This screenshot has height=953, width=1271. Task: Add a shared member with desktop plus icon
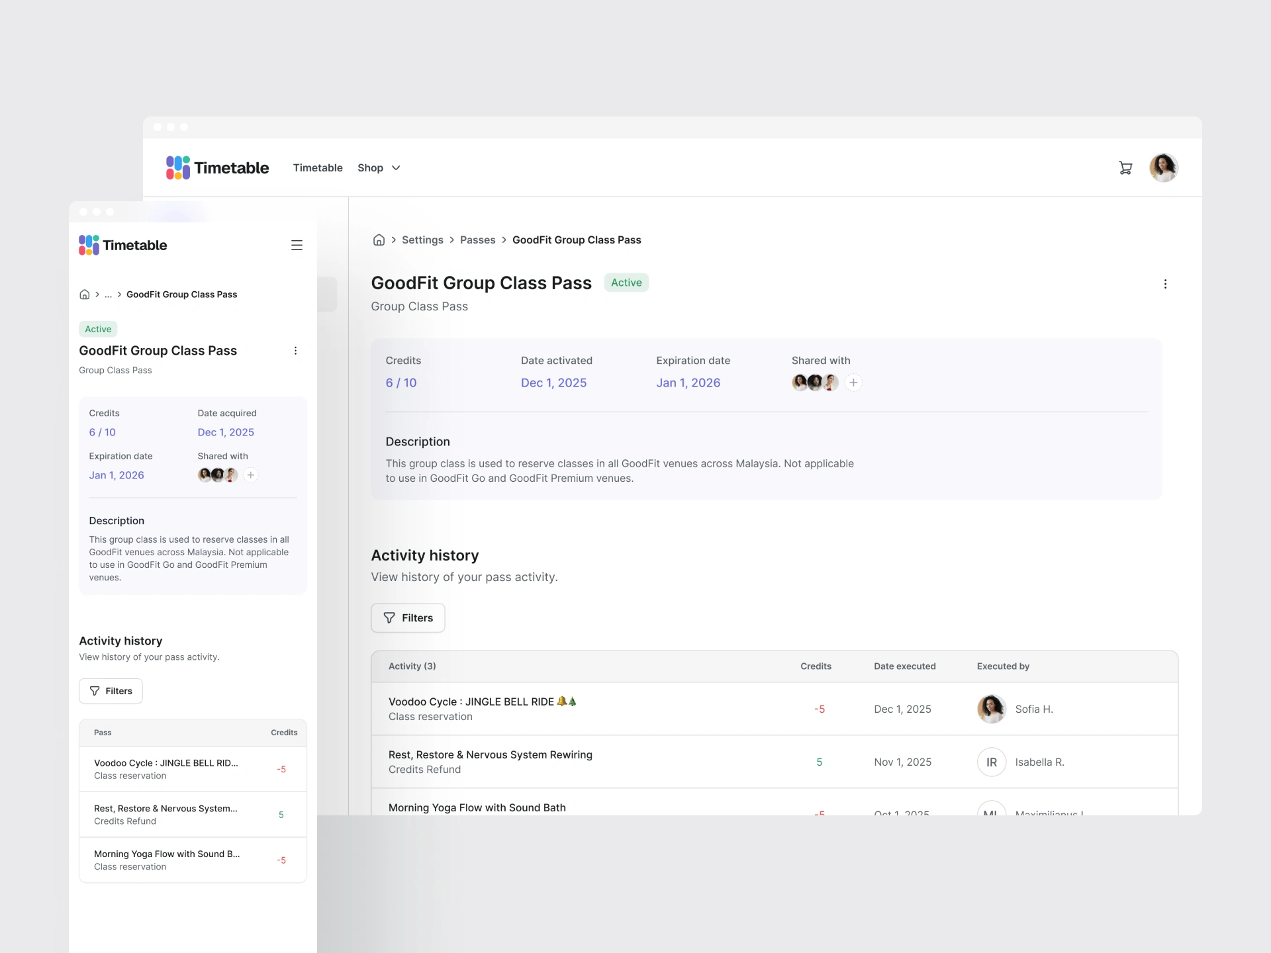[x=853, y=383]
